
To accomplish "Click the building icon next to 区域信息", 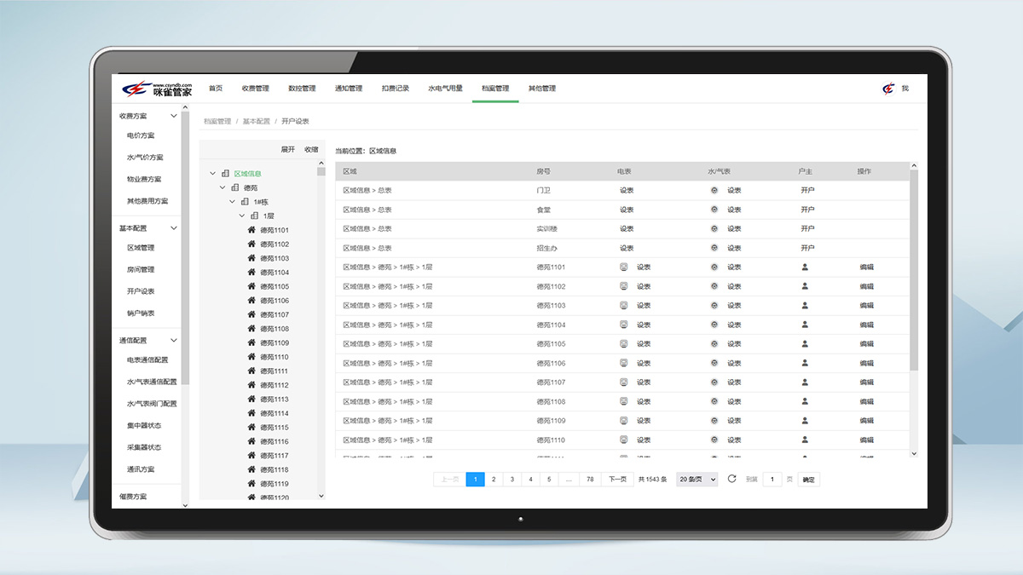I will pos(225,174).
